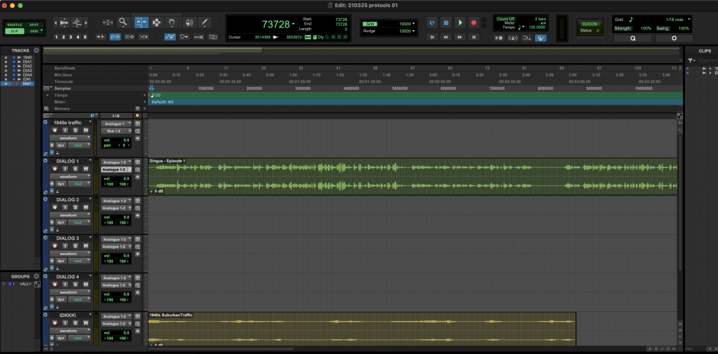Screen dimensions: 718x354
Task: Click the red Record transport button
Action: click(x=473, y=22)
